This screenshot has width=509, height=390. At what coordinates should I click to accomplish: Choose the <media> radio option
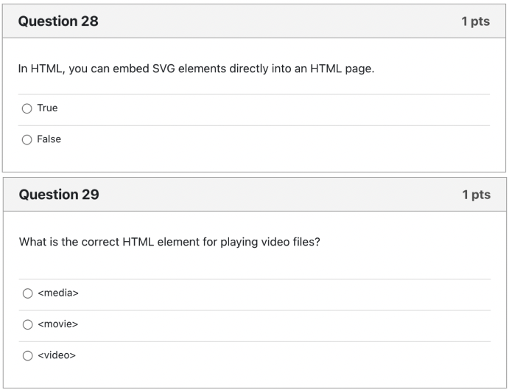pyautogui.click(x=27, y=293)
